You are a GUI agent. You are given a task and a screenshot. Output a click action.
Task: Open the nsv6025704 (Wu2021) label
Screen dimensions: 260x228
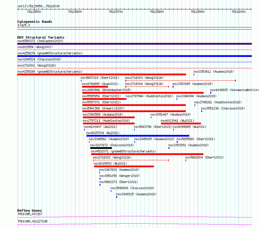(x=103, y=133)
